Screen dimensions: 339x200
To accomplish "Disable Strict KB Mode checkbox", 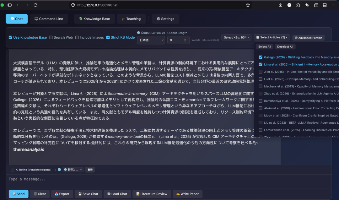I will pos(108,37).
